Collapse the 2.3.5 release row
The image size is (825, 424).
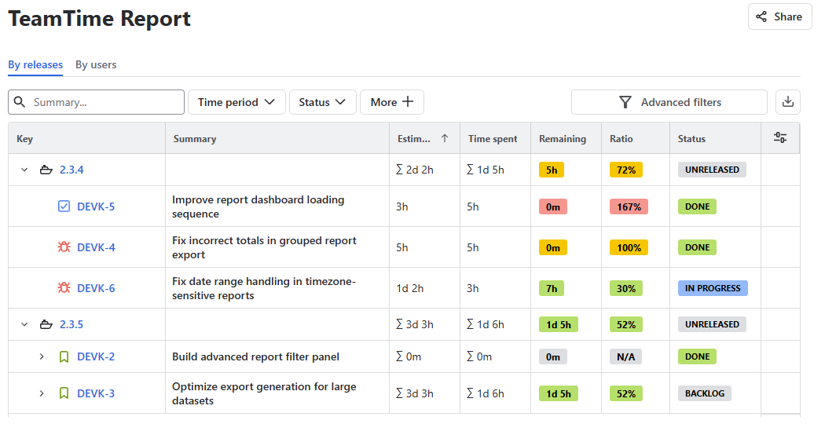tap(24, 324)
